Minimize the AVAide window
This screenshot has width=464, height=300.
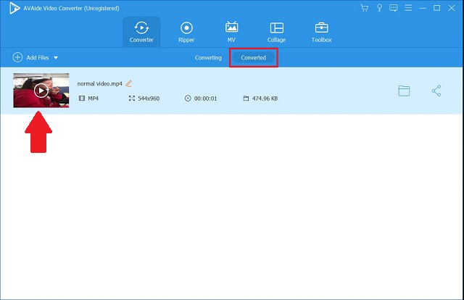tap(423, 8)
